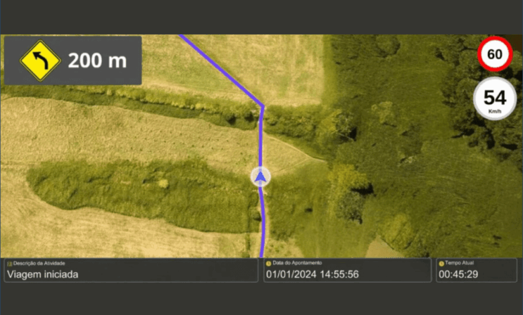523x315 pixels.
Task: Click the turn instruction panel background
Action: pyautogui.click(x=72, y=60)
